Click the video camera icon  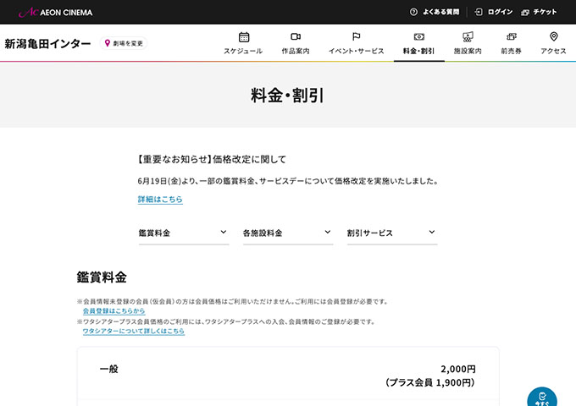296,36
